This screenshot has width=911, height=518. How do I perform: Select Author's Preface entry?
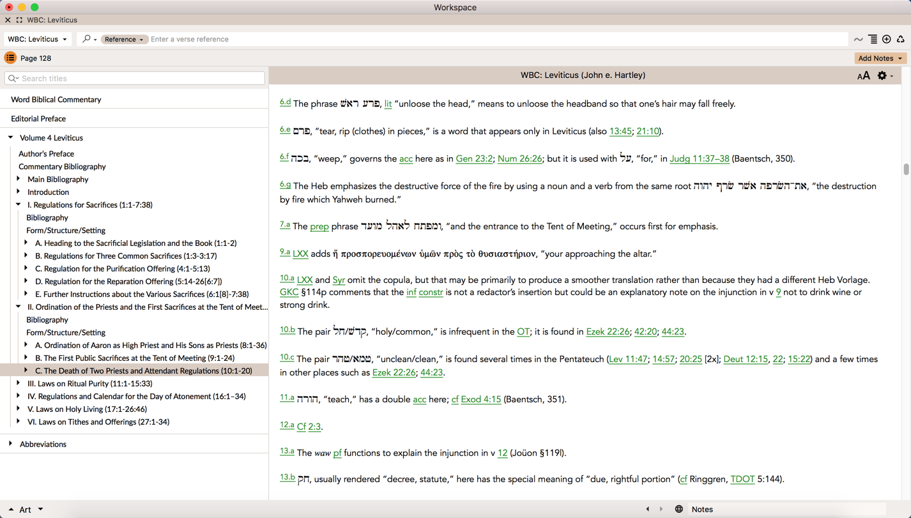coord(46,154)
